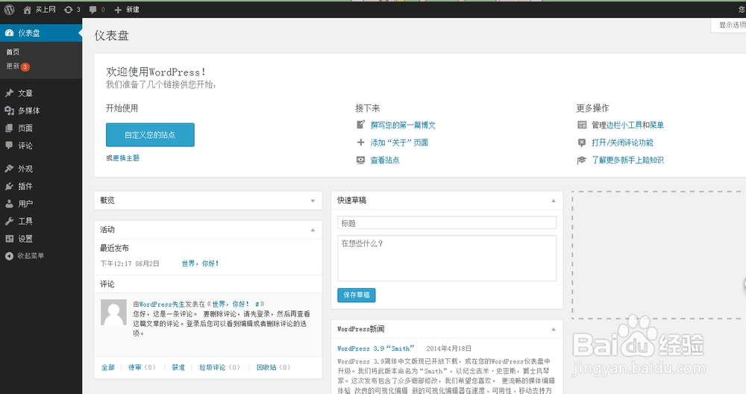Open the 显示选项 screen options tab
Viewport: 746px width, 394px height.
point(729,25)
